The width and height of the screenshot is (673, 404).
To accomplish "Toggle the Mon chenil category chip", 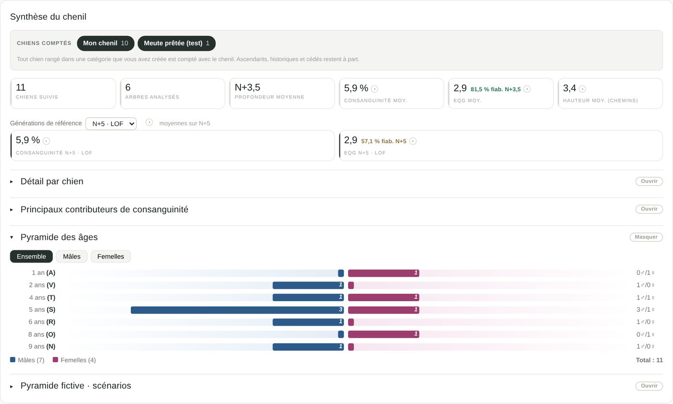I will point(106,43).
